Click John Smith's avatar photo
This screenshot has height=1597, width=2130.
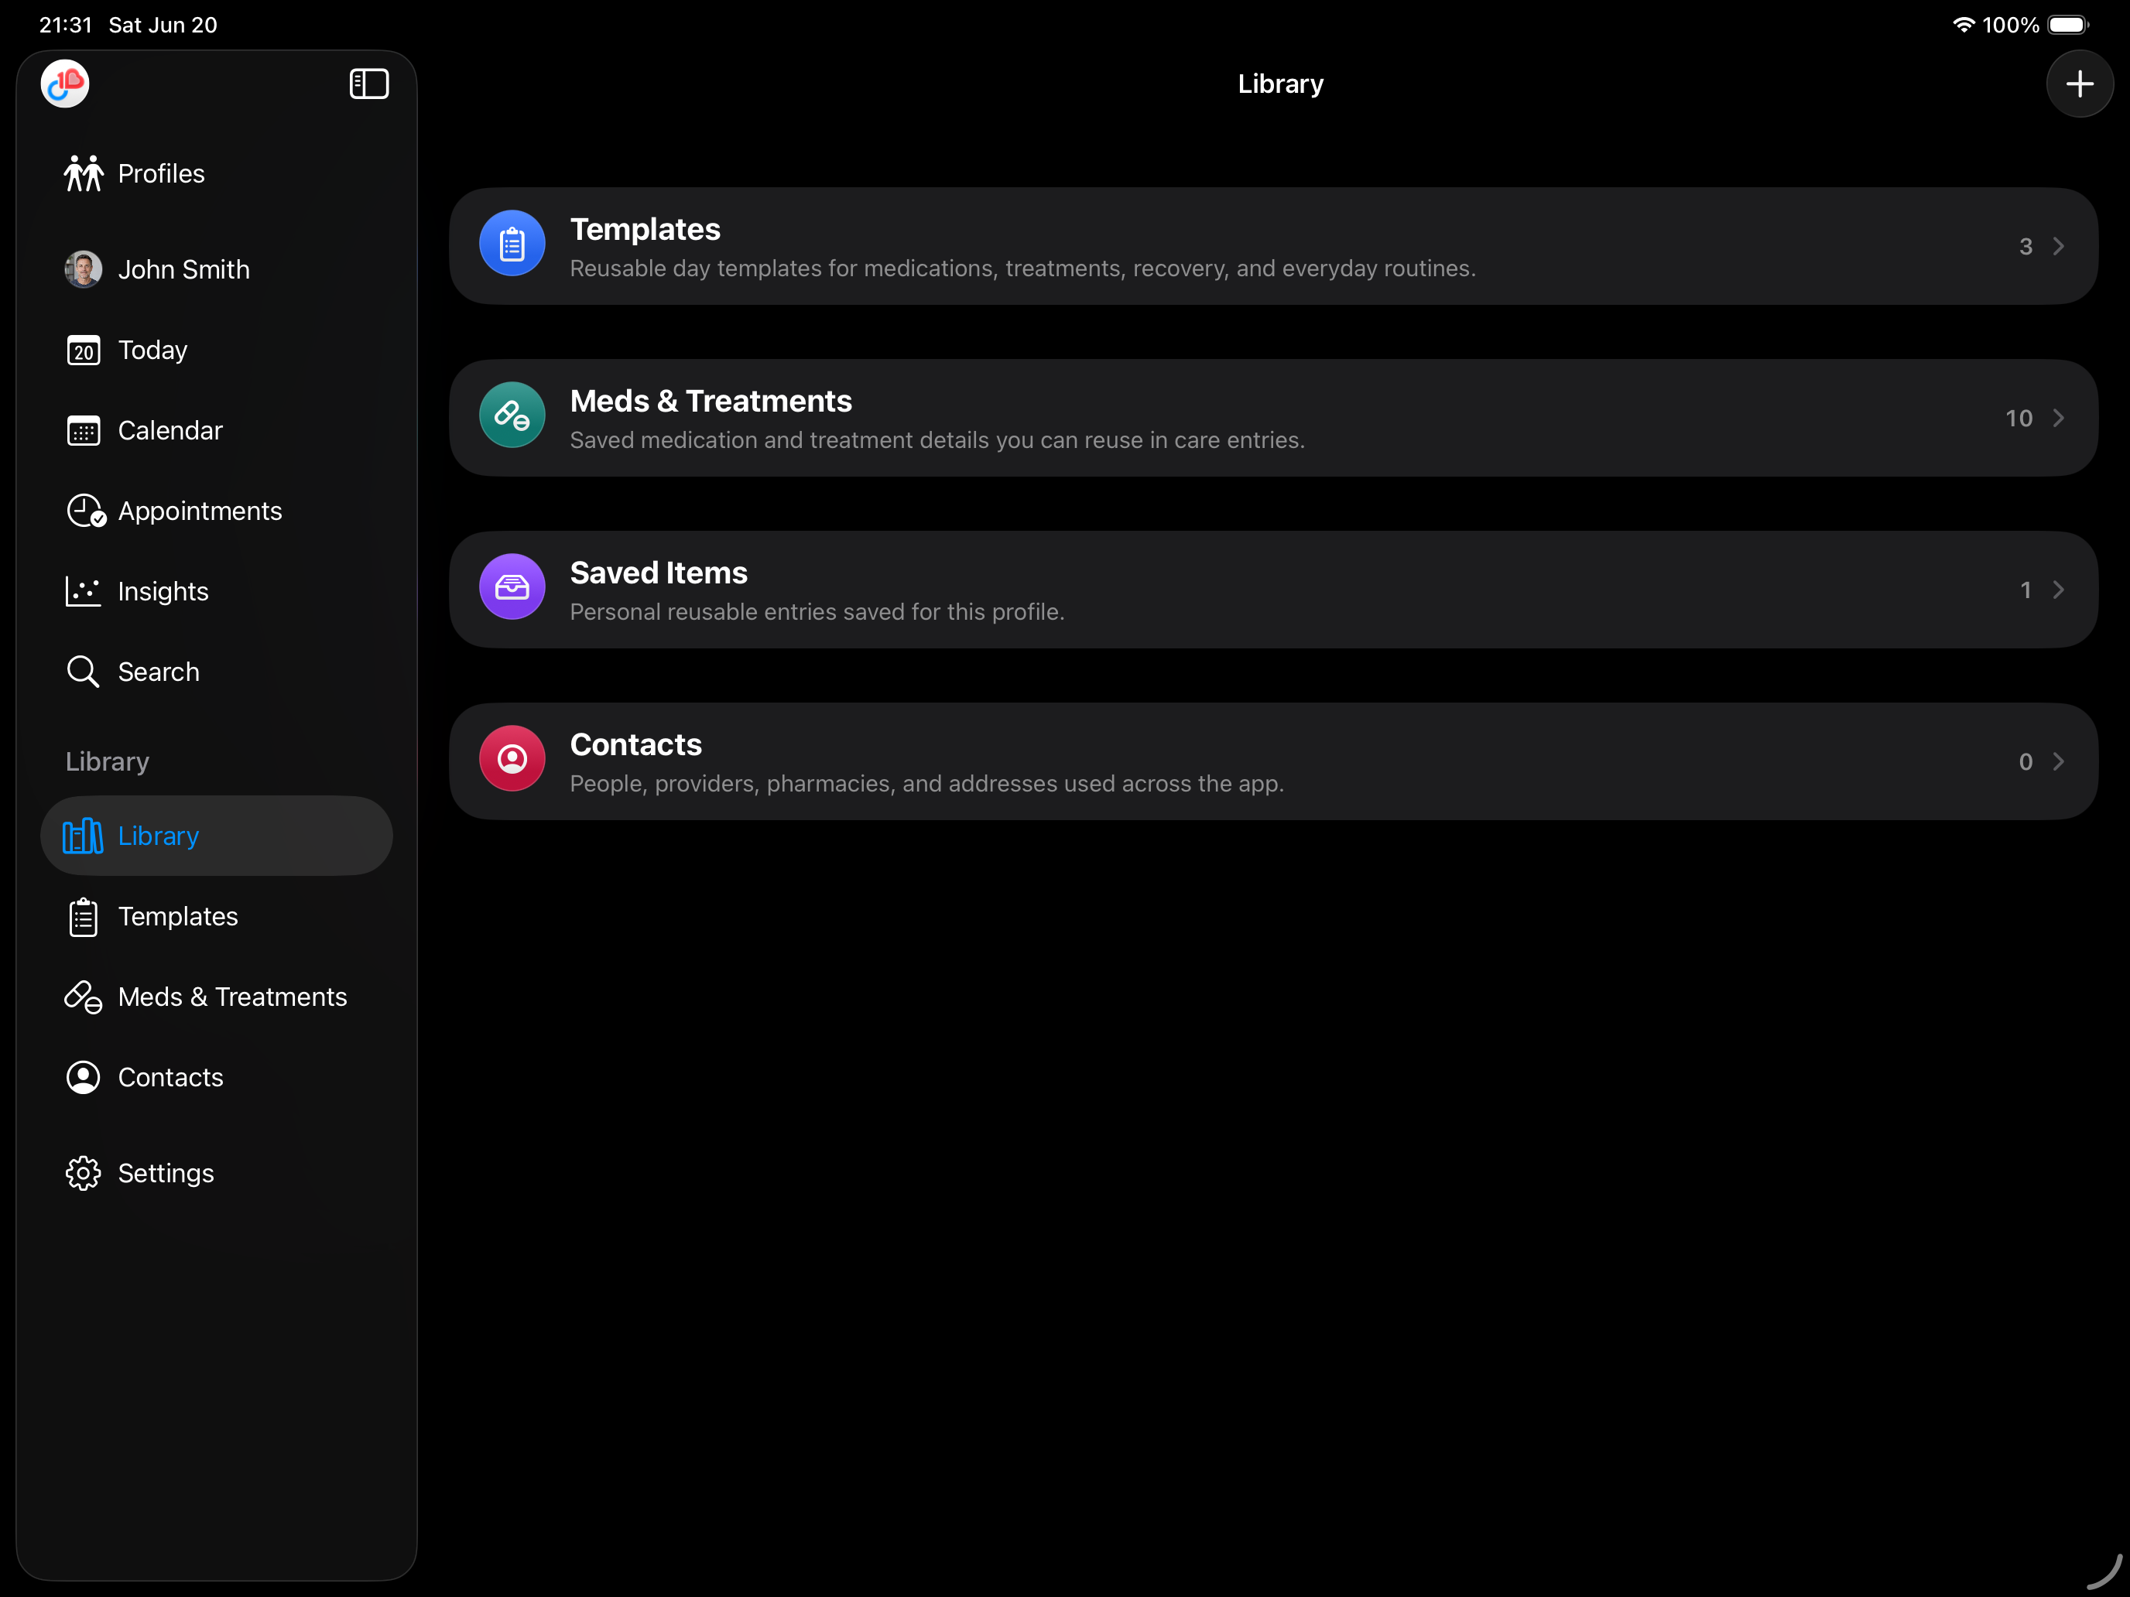pyautogui.click(x=84, y=269)
